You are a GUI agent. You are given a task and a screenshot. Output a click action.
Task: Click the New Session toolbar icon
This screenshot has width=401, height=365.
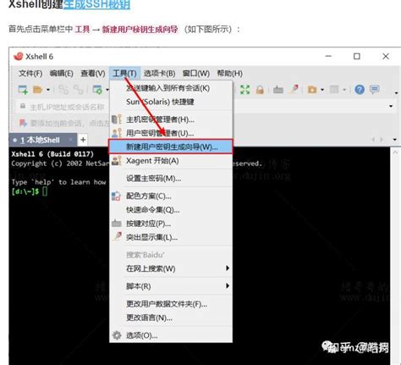(23, 90)
